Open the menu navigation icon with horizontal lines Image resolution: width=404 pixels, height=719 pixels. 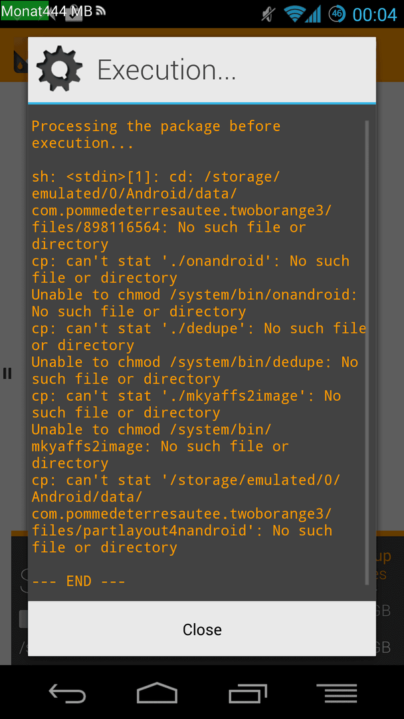click(x=337, y=693)
